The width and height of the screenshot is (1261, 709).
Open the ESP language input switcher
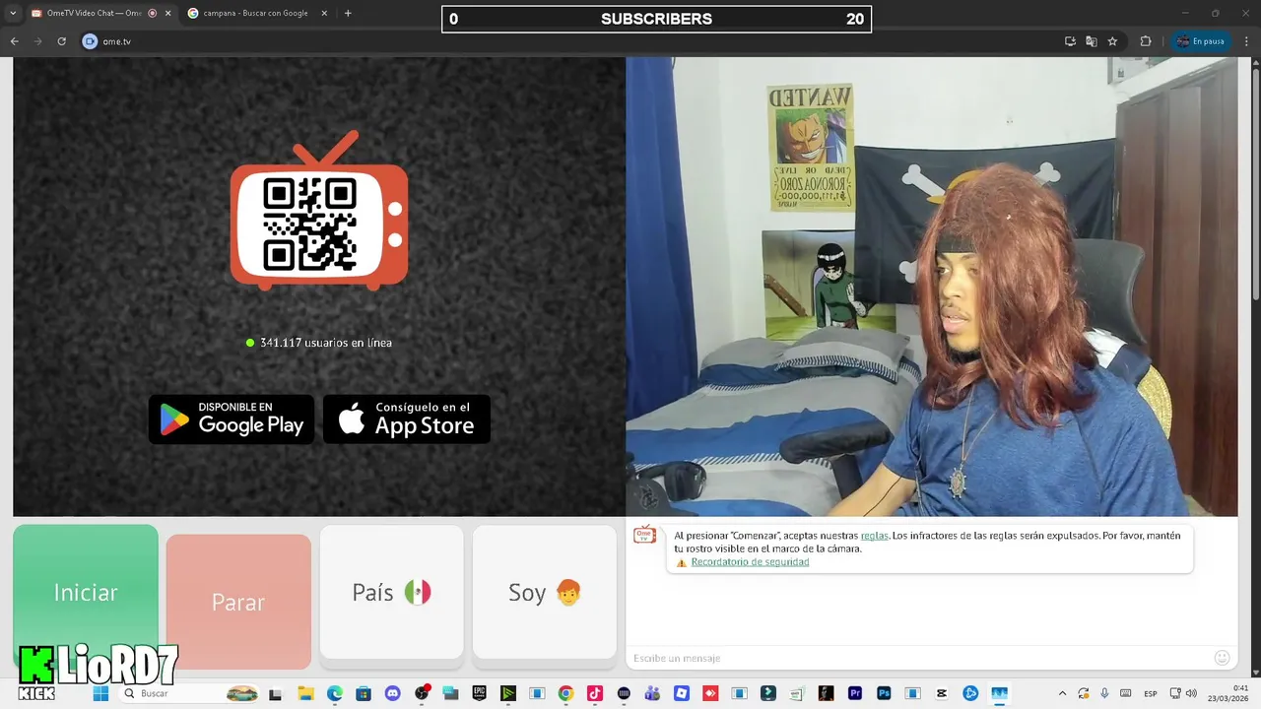(x=1151, y=693)
